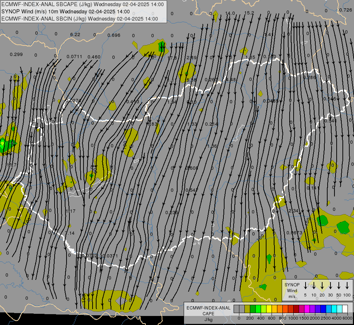Viewport: 354px width, 325px height.
Task: Click the 600 tick on CAPE scale
Action: [x=272, y=318]
